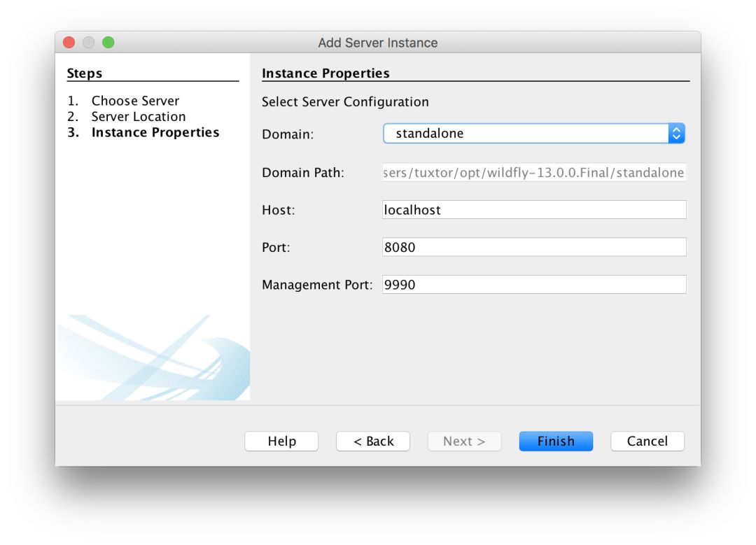Close dialog with the red window button
This screenshot has height=545, width=756.
point(69,43)
